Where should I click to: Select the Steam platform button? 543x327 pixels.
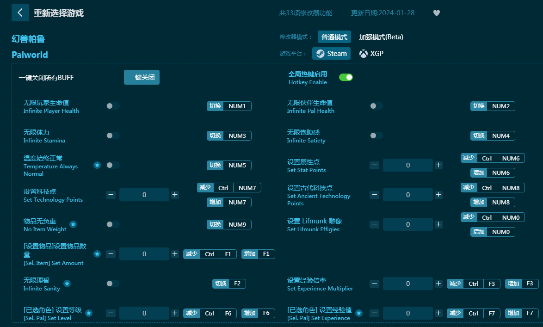click(332, 54)
